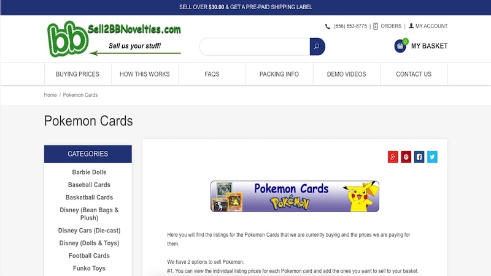Click the search magnifier button

tap(317, 47)
